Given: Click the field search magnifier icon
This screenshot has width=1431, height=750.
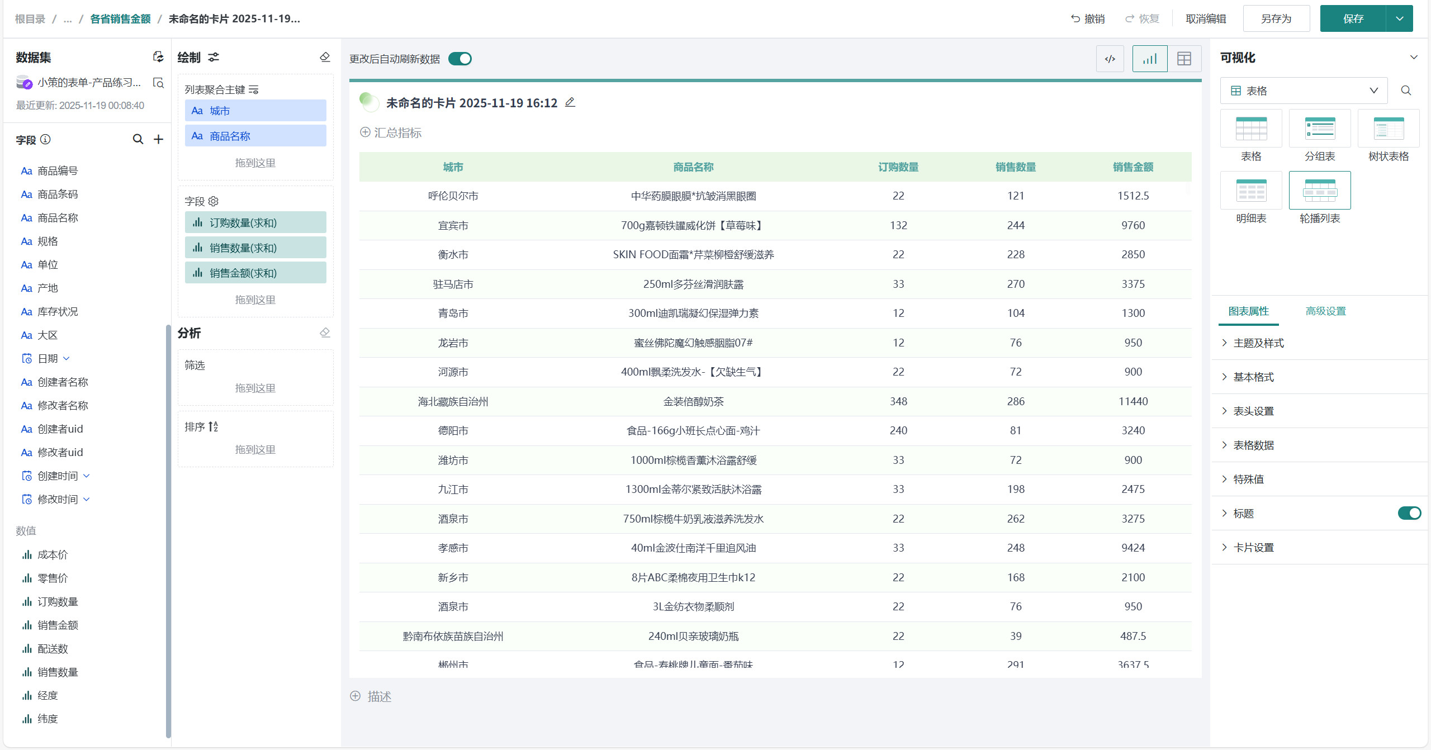Looking at the screenshot, I should (138, 139).
